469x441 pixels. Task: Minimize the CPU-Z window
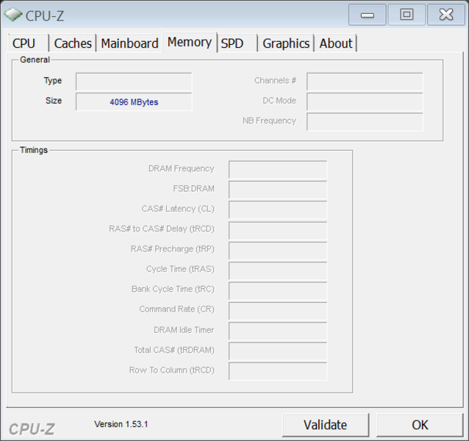(x=368, y=15)
